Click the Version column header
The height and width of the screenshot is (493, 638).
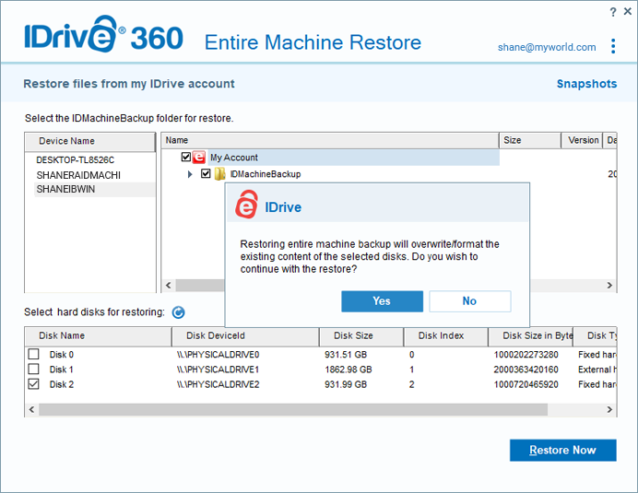click(583, 140)
